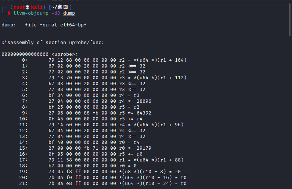Click the red hash prompt symbol
Viewport: 292px width, 189px height.
pos(9,13)
